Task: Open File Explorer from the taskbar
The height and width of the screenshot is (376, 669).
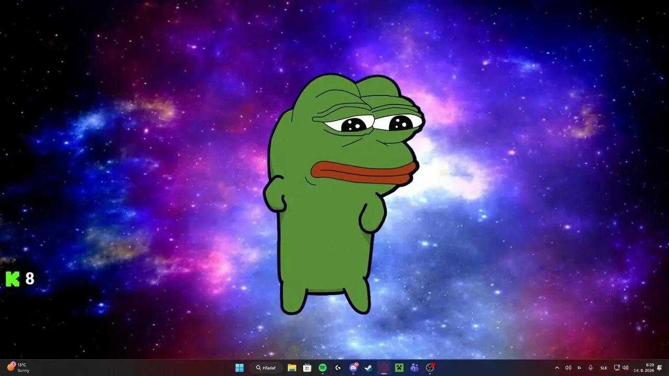Action: (x=292, y=368)
